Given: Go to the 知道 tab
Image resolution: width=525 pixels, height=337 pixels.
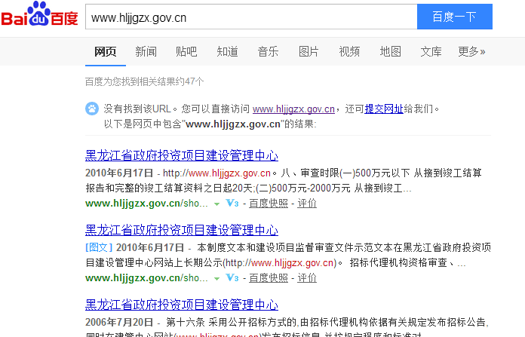Looking at the screenshot, I should click(227, 51).
